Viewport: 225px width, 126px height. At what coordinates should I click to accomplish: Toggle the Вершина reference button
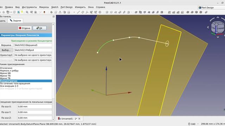[6, 45]
